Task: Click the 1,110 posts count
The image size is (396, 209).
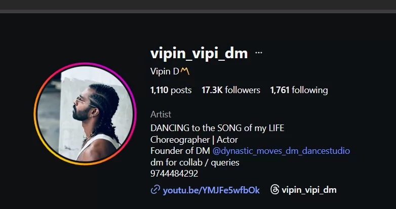Action: click(x=171, y=90)
